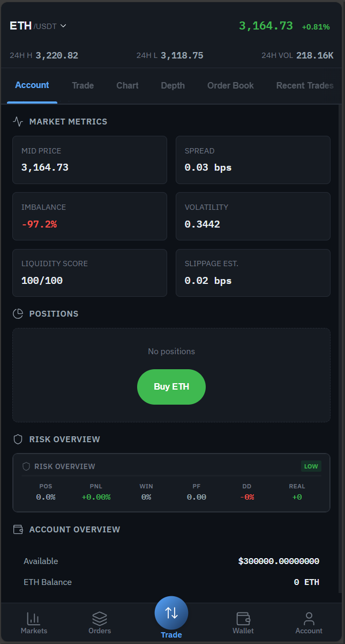The image size is (345, 644).
Task: Select the wallet icon next to ACCOUNT OVERVIEW
Action: click(x=18, y=529)
